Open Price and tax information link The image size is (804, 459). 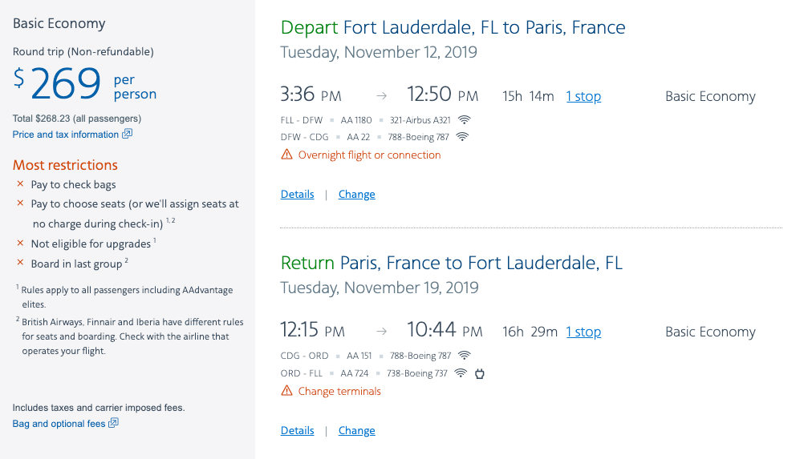pyautogui.click(x=66, y=135)
